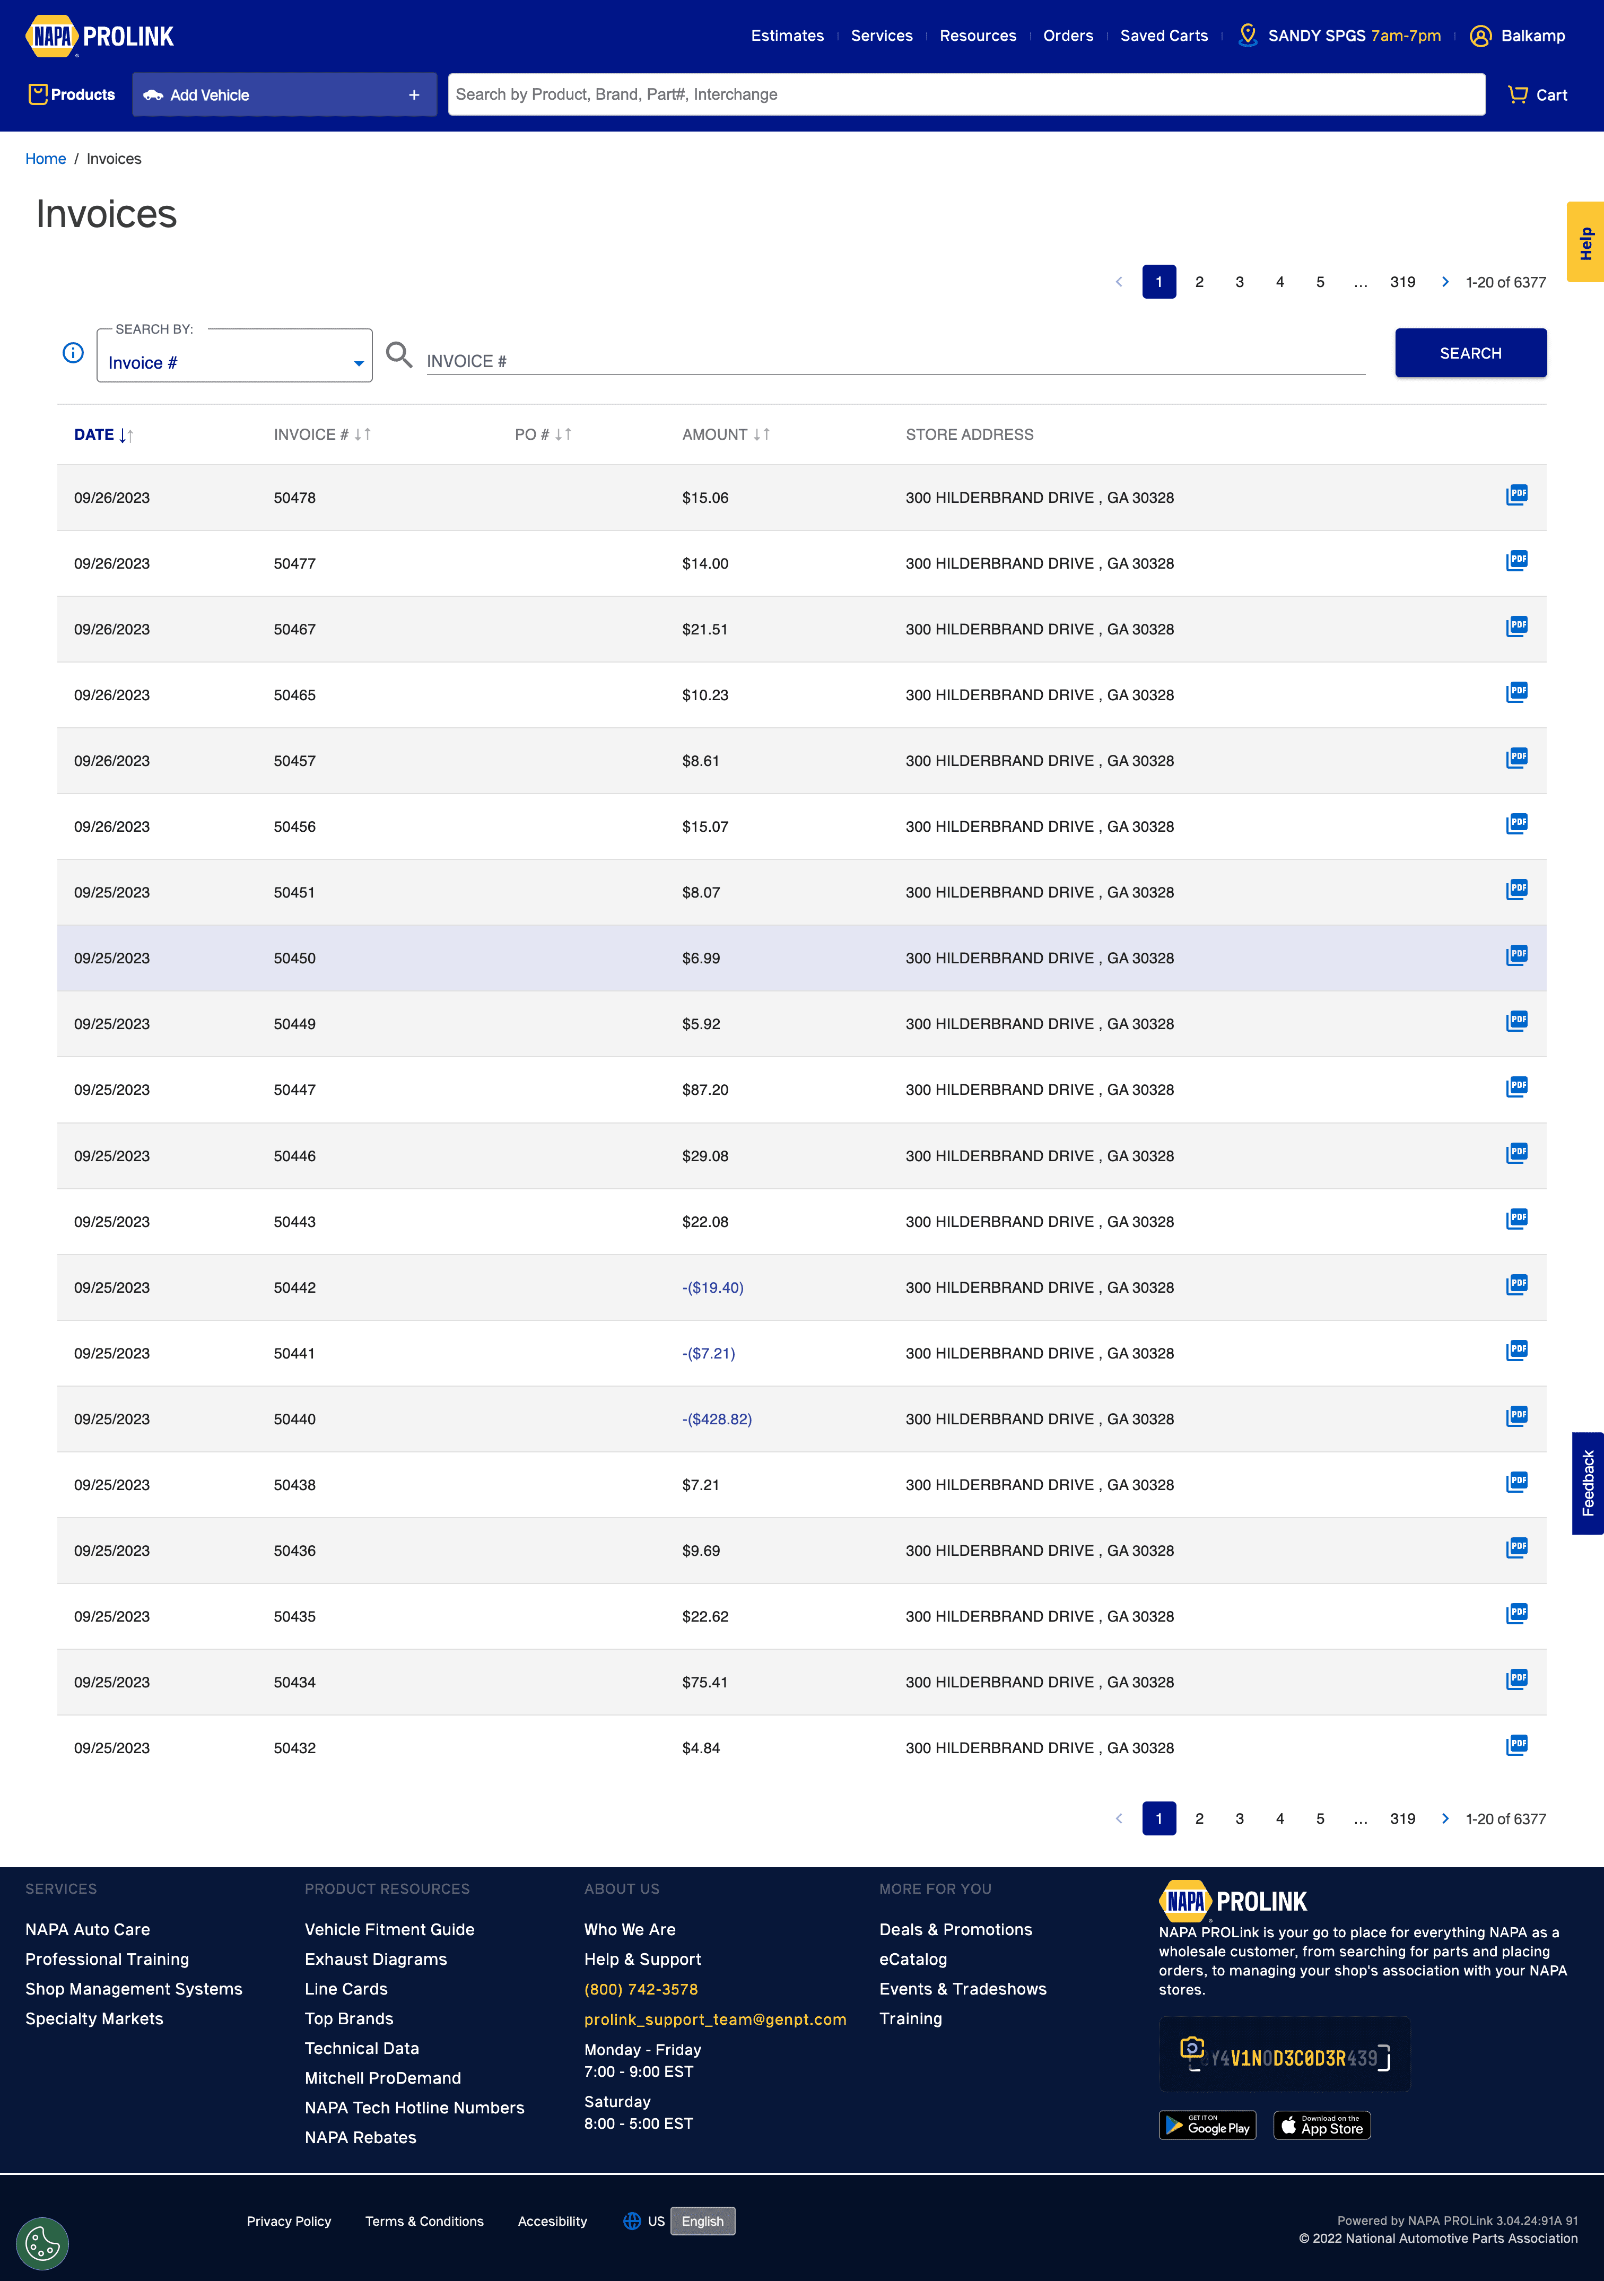This screenshot has height=2281, width=1604.
Task: Open NAPA Rebates link
Action: coord(361,2137)
